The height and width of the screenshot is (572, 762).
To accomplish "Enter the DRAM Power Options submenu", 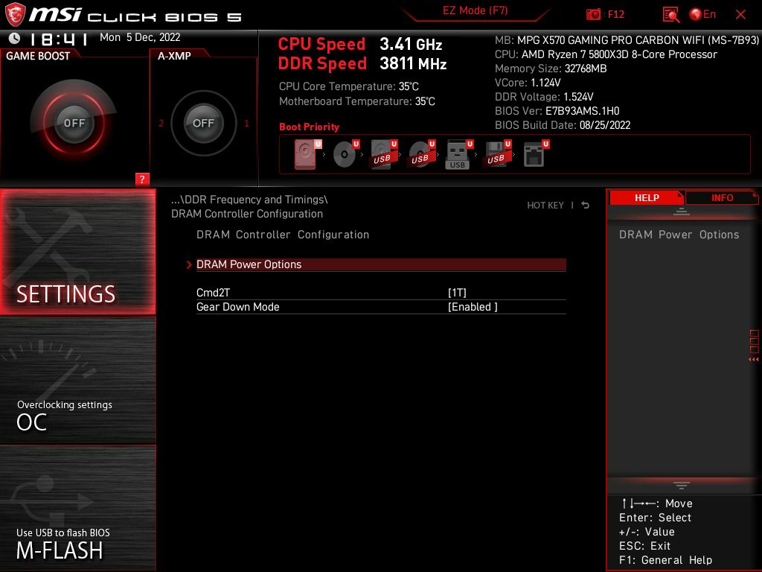I will 381,264.
